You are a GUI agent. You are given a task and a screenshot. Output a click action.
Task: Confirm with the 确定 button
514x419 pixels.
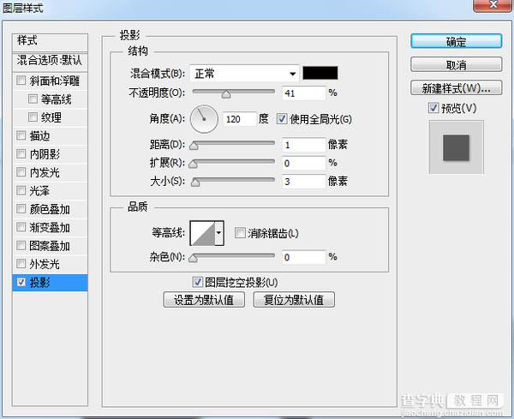pos(456,41)
